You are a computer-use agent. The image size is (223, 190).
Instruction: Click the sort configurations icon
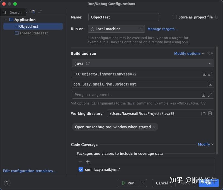point(40,11)
